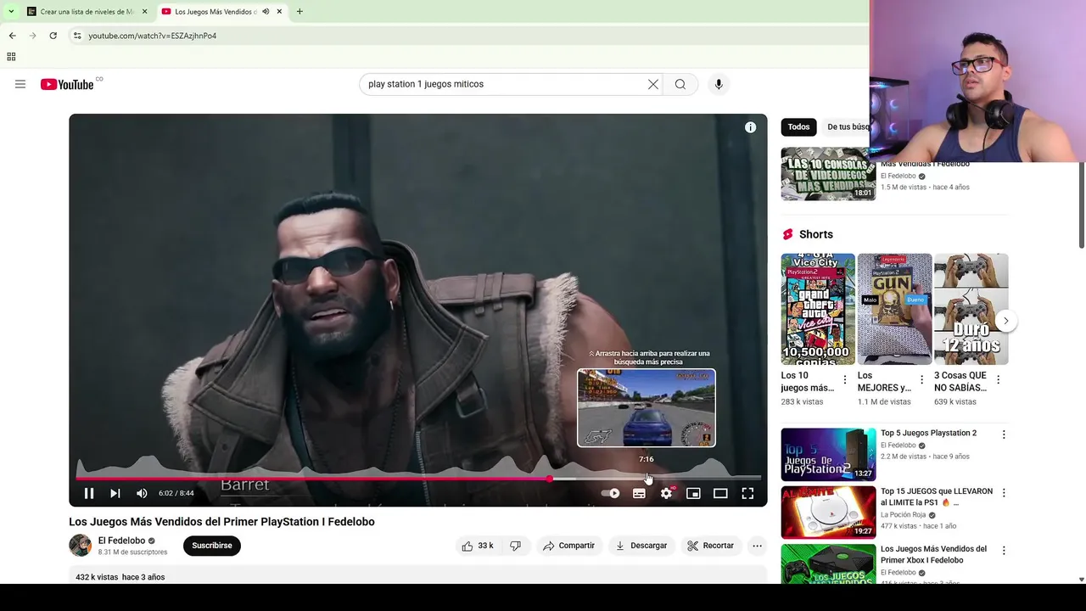The width and height of the screenshot is (1086, 611).
Task: Open the La Poción Roja channel
Action: click(x=902, y=515)
